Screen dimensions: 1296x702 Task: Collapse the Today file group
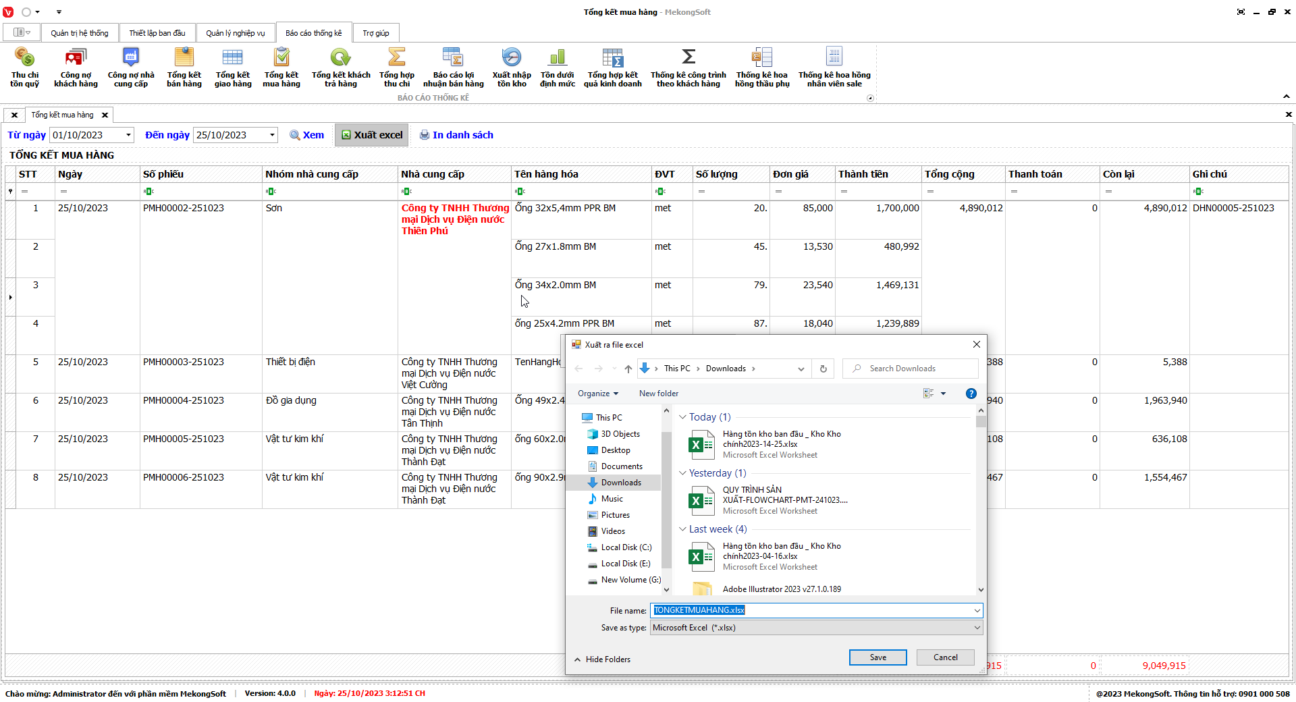[x=682, y=417]
